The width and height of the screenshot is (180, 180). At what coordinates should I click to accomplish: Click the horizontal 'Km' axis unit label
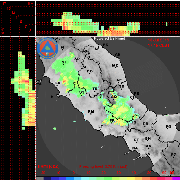pyautogui.click(x=31, y=4)
